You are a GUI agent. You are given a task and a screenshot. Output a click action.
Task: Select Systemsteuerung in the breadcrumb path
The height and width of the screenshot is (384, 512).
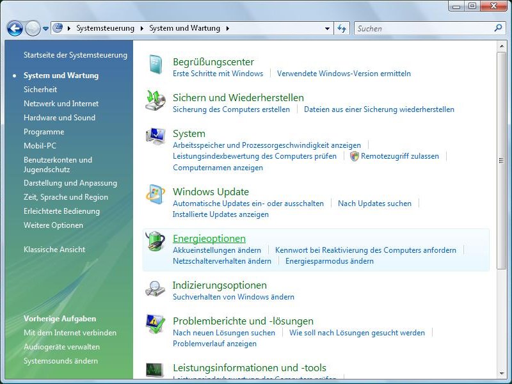pyautogui.click(x=105, y=28)
